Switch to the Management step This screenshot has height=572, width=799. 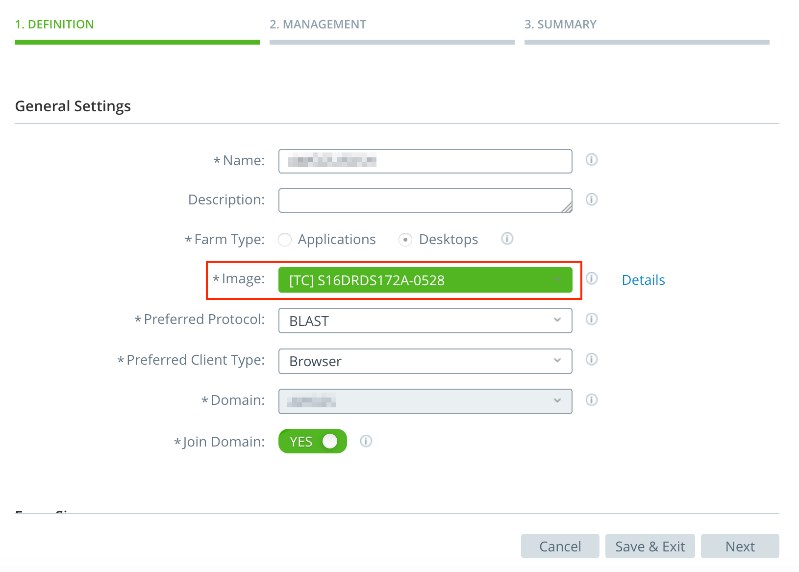click(x=318, y=24)
